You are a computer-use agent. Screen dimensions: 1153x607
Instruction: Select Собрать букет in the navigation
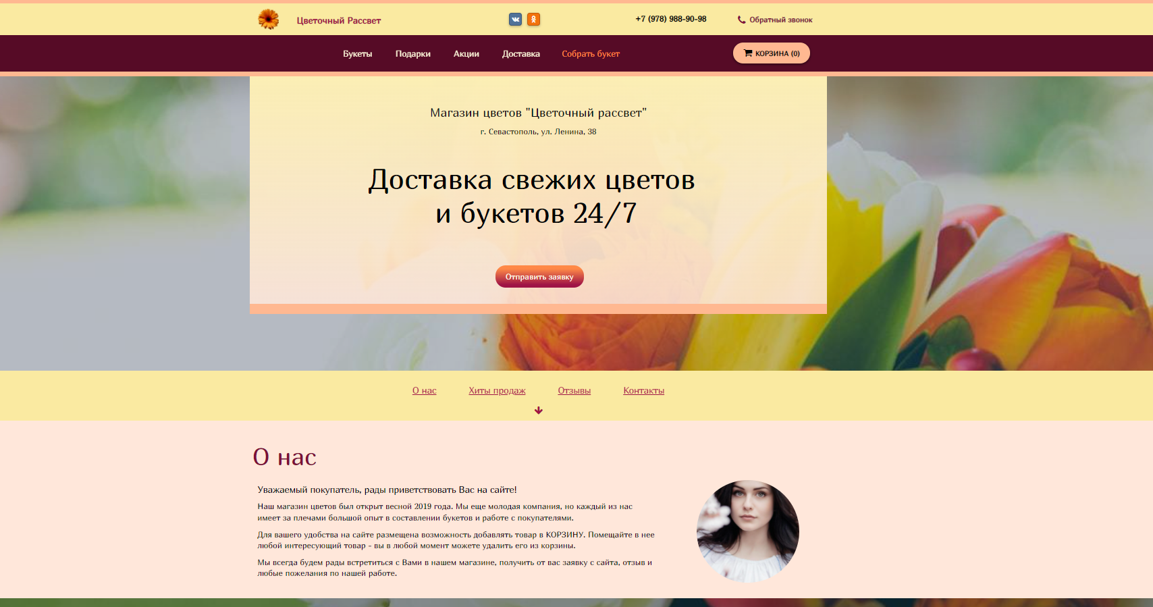[590, 54]
